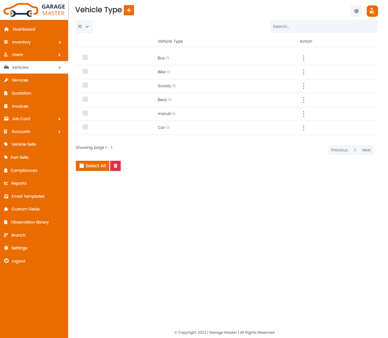
Task: Focus the Search input field
Action: pyautogui.click(x=324, y=26)
